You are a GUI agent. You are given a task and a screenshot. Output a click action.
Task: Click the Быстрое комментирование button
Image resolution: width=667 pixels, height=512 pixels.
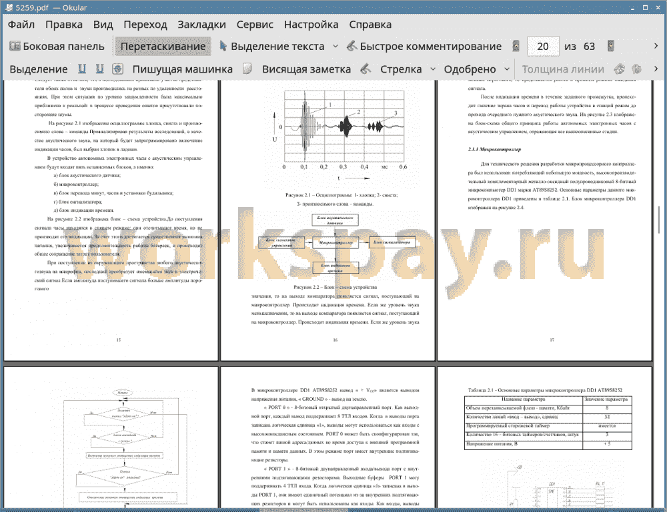424,47
